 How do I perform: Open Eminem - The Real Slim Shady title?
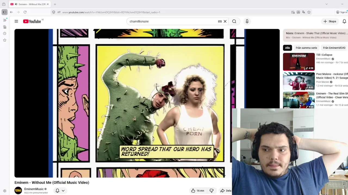click(332, 95)
